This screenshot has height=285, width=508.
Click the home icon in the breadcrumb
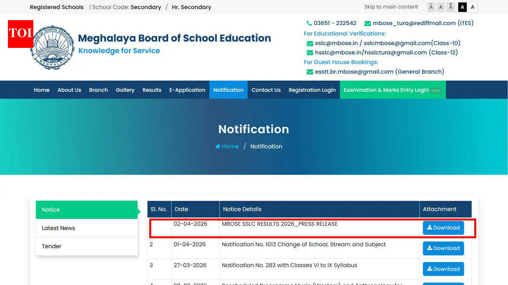click(218, 146)
